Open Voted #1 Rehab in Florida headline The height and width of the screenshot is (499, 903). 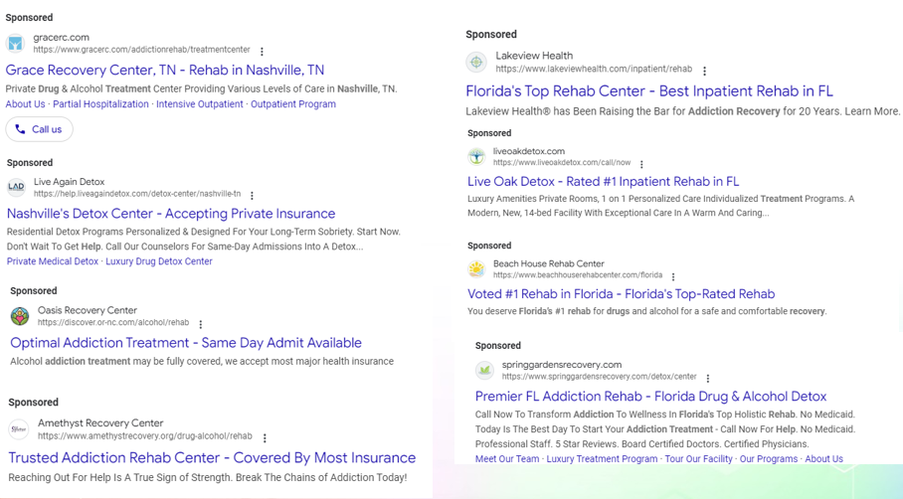(621, 294)
